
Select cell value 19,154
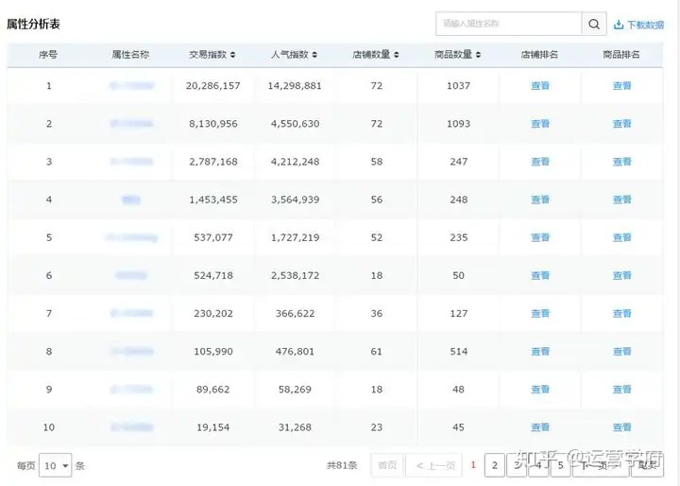(x=212, y=427)
